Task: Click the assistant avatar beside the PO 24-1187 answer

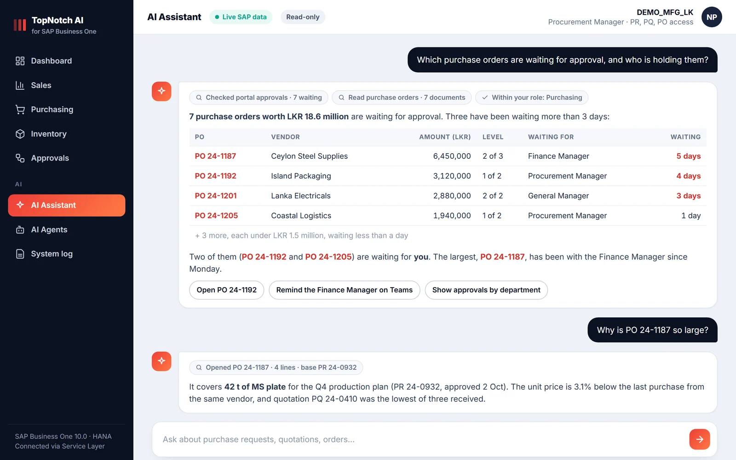Action: pos(161,361)
